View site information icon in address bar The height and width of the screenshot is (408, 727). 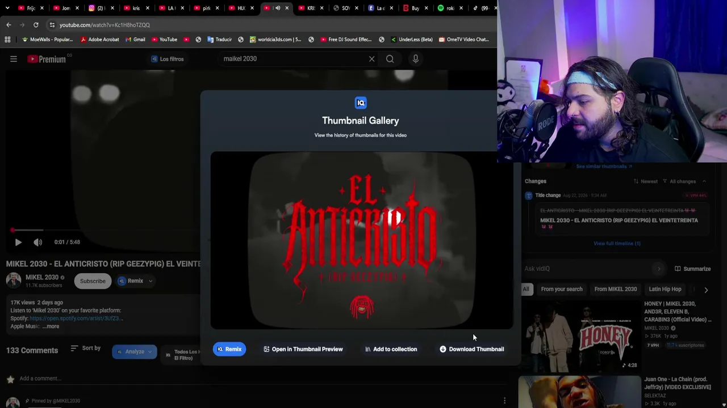52,25
